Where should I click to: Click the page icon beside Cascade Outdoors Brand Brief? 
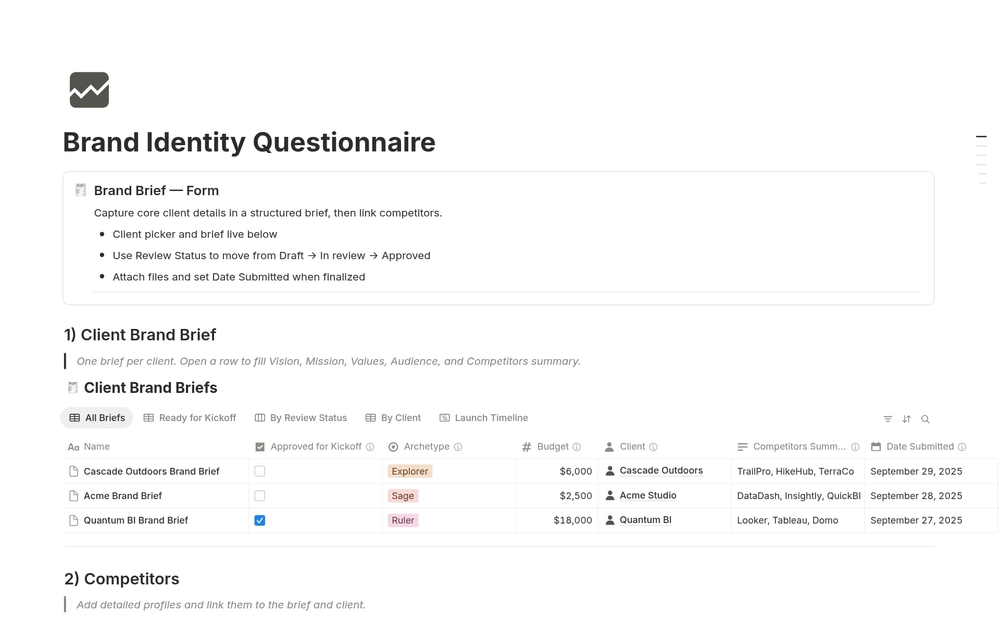click(73, 471)
